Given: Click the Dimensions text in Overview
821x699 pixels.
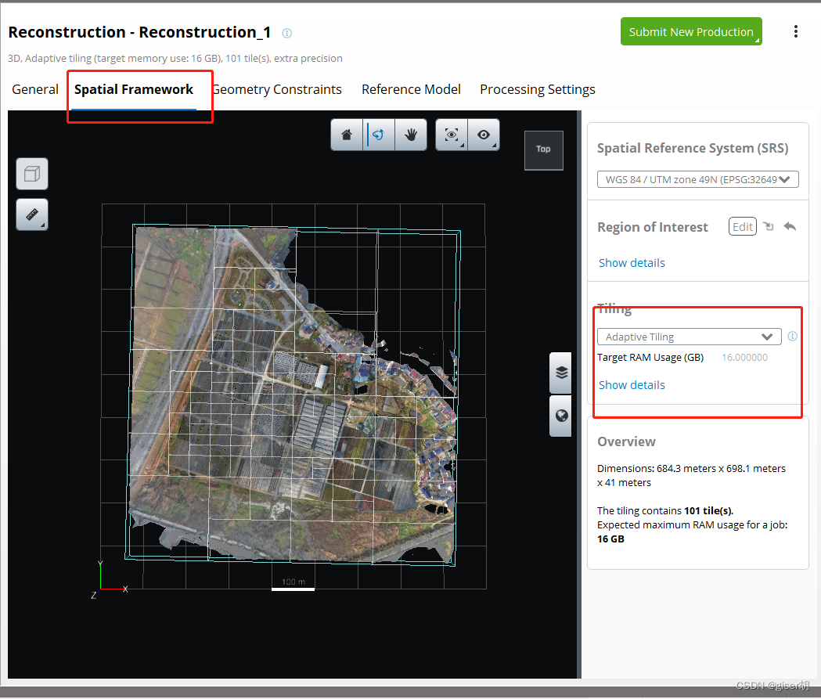Looking at the screenshot, I should click(691, 475).
